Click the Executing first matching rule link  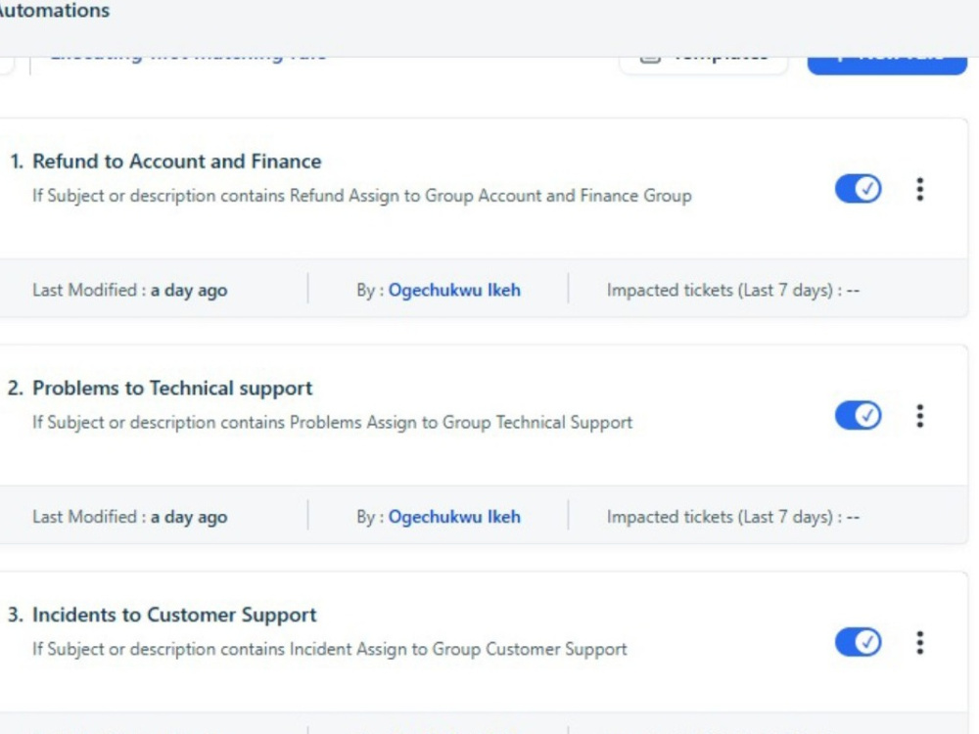[x=188, y=56]
